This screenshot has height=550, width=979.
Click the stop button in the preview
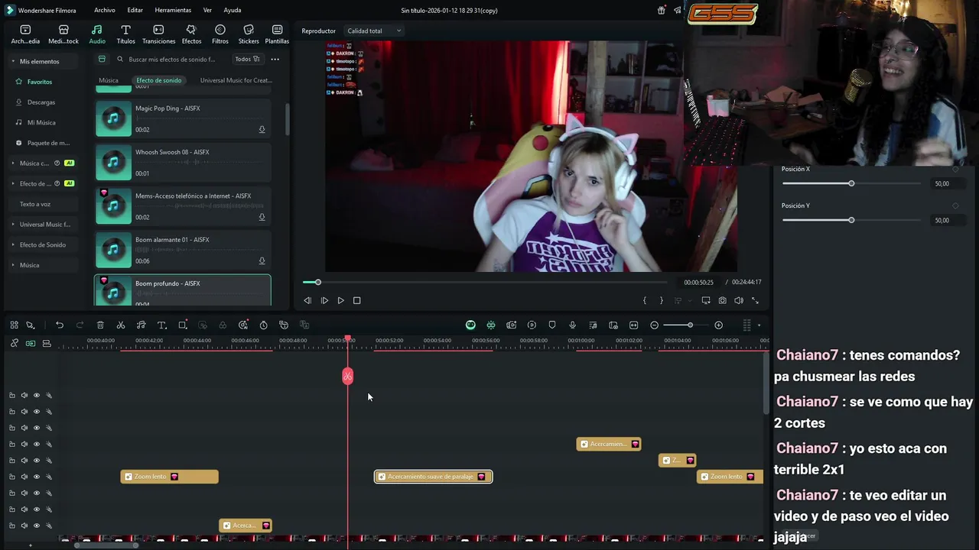[x=356, y=301]
